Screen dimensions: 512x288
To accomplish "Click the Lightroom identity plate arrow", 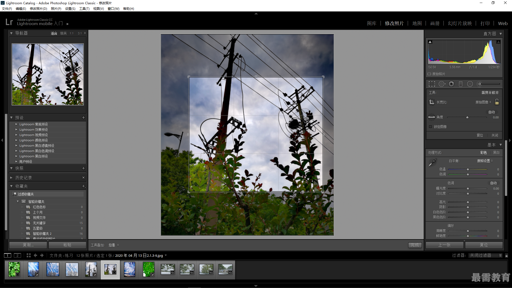I will coord(68,24).
